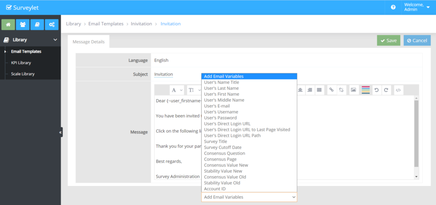Click the insert image icon in toolbar

click(x=353, y=90)
